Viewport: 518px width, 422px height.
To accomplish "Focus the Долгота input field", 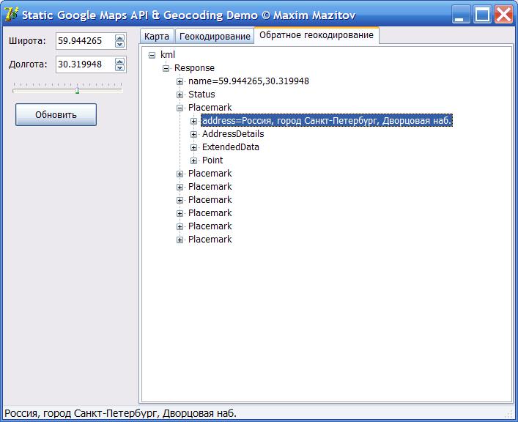I will 85,64.
